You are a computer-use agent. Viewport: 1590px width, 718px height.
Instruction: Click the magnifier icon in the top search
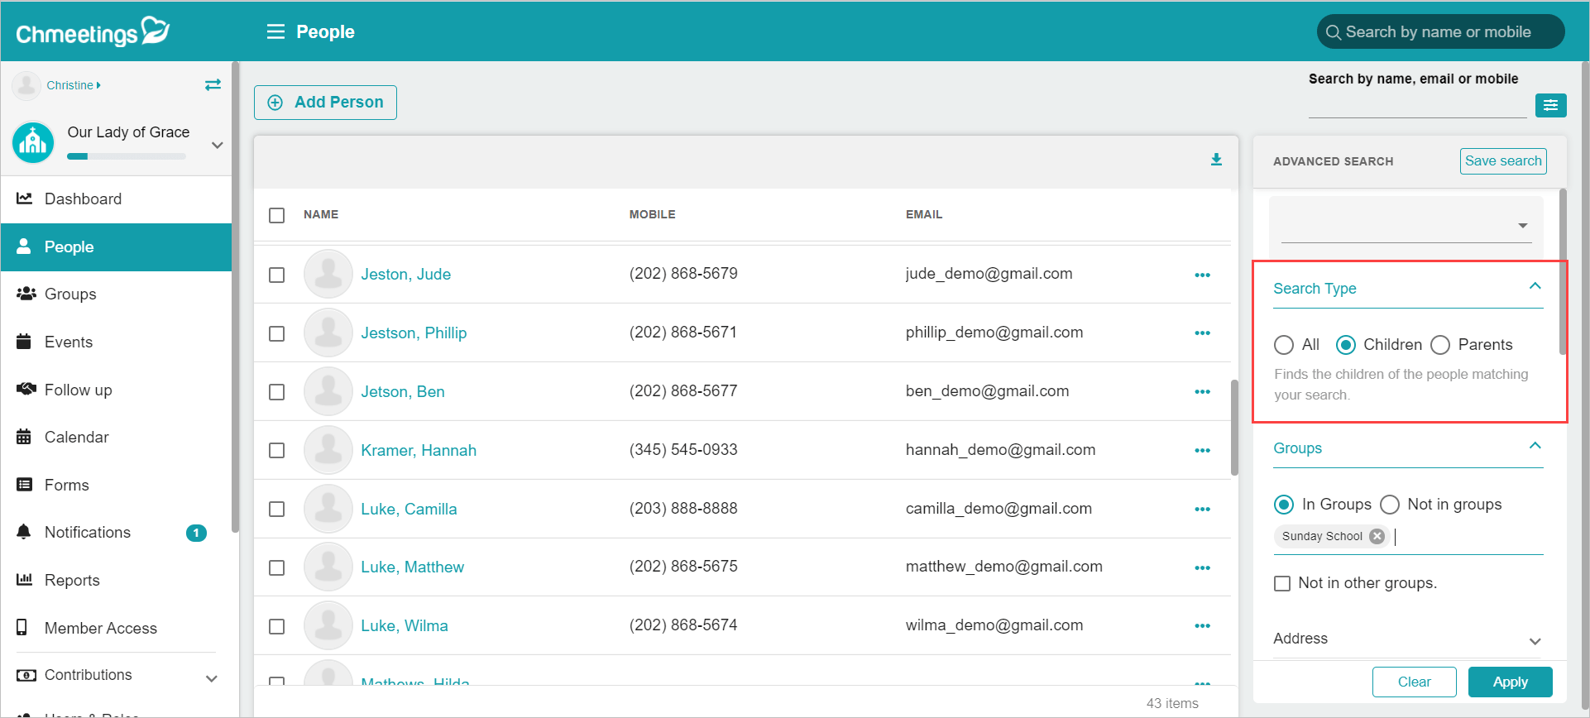pos(1333,32)
